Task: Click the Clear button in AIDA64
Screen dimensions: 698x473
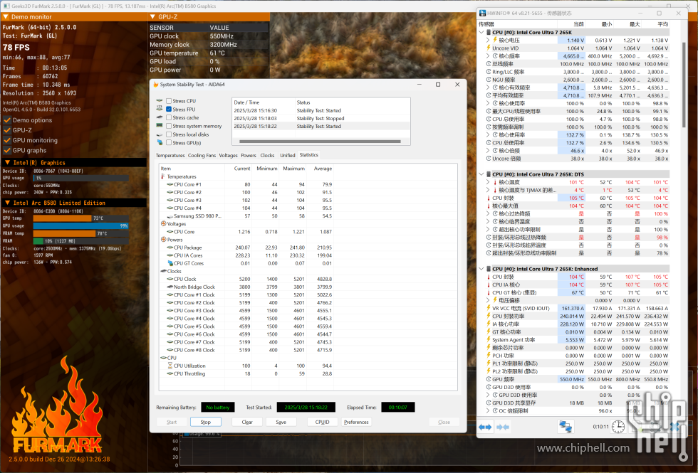Action: (247, 422)
